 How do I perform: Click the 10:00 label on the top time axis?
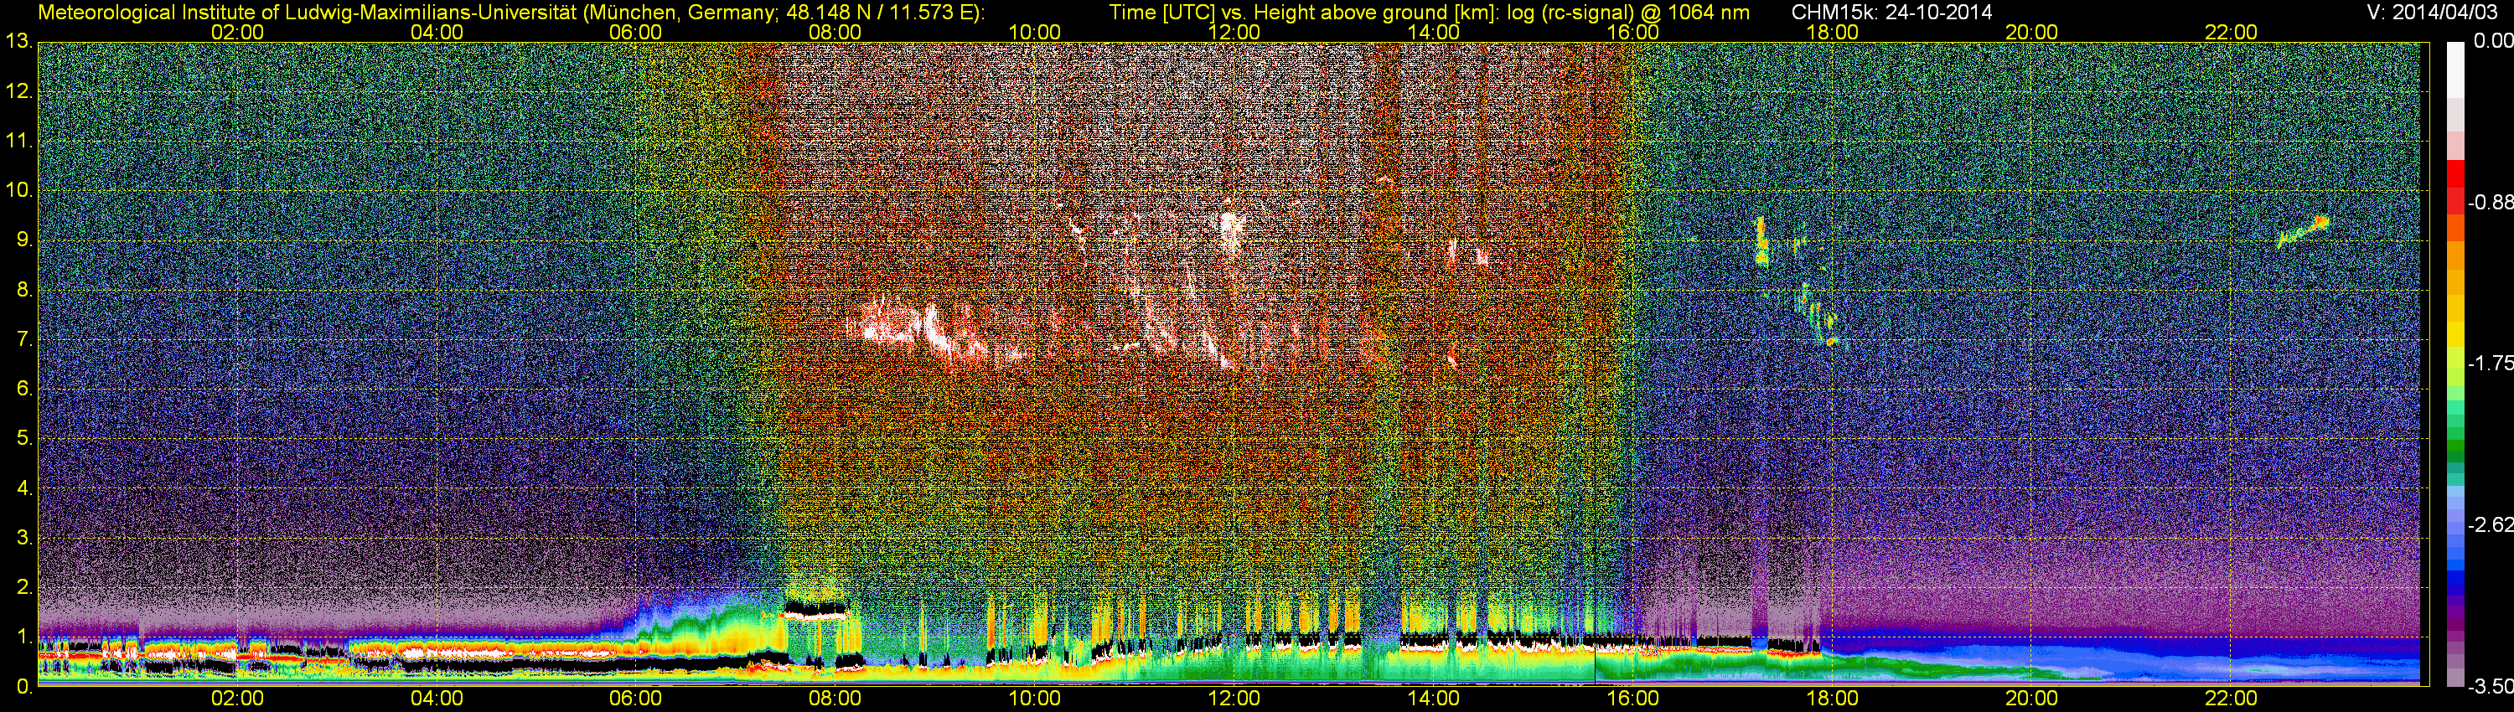pos(1034,32)
